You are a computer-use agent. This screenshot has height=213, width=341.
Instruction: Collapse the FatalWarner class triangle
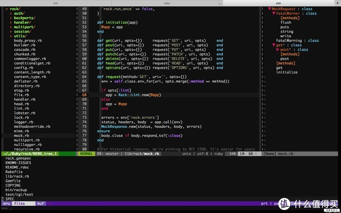[x=274, y=14]
